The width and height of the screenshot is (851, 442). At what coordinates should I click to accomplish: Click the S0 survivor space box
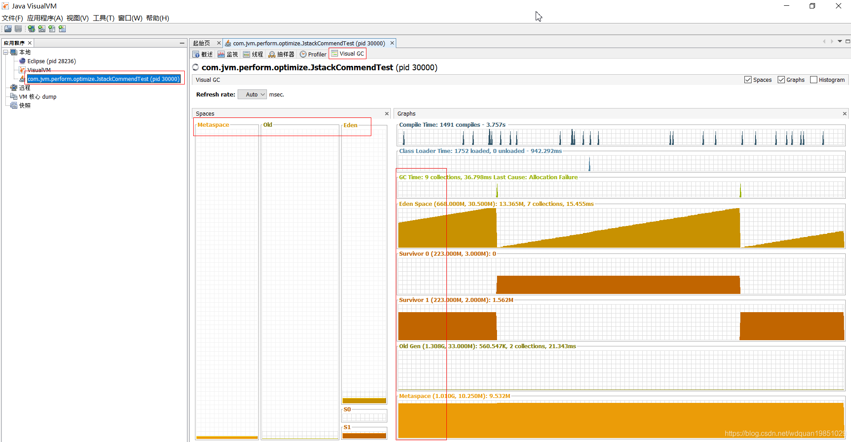coord(364,417)
